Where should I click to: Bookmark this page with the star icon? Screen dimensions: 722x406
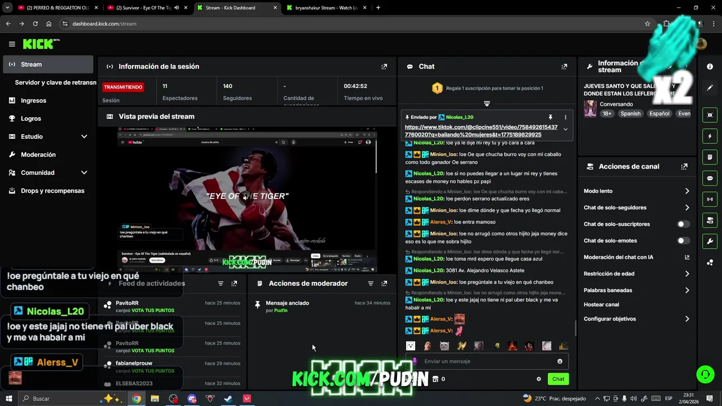(x=648, y=24)
